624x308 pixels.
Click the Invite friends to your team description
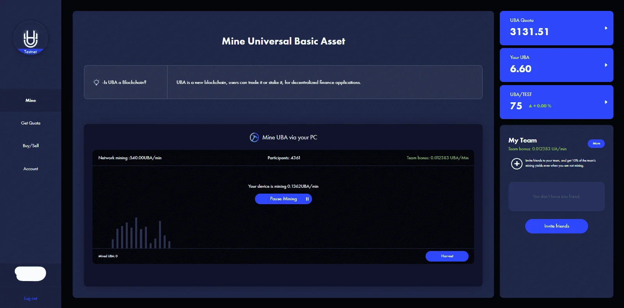pos(560,163)
